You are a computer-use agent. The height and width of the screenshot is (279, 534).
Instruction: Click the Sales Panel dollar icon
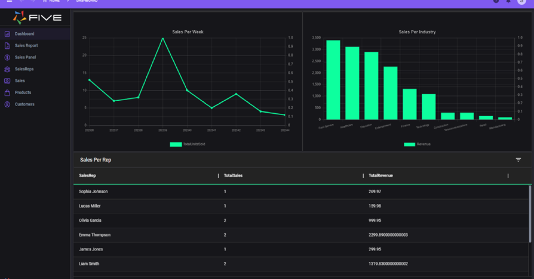click(x=7, y=57)
